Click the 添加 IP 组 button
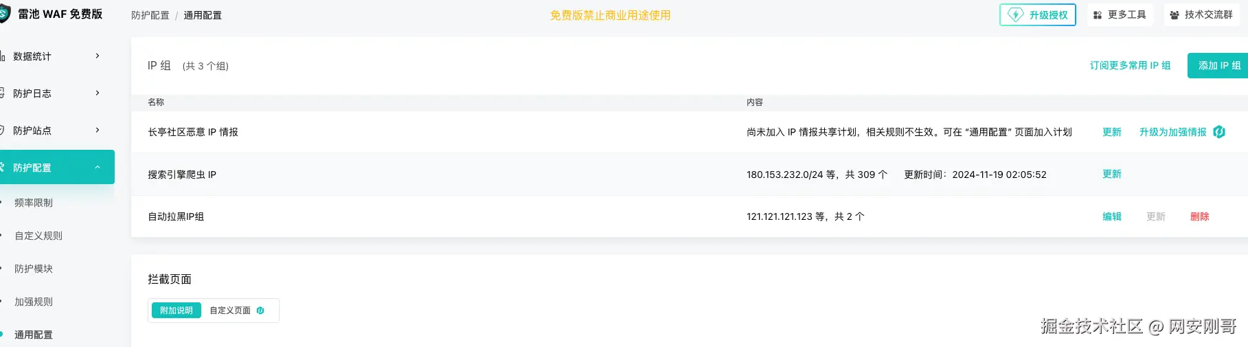The height and width of the screenshot is (347, 1248). pos(1218,65)
